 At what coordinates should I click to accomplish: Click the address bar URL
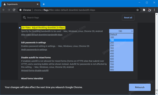pyautogui.click(x=65, y=10)
